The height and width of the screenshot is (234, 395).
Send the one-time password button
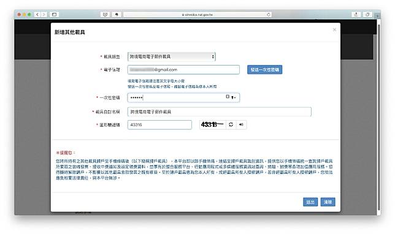click(264, 70)
